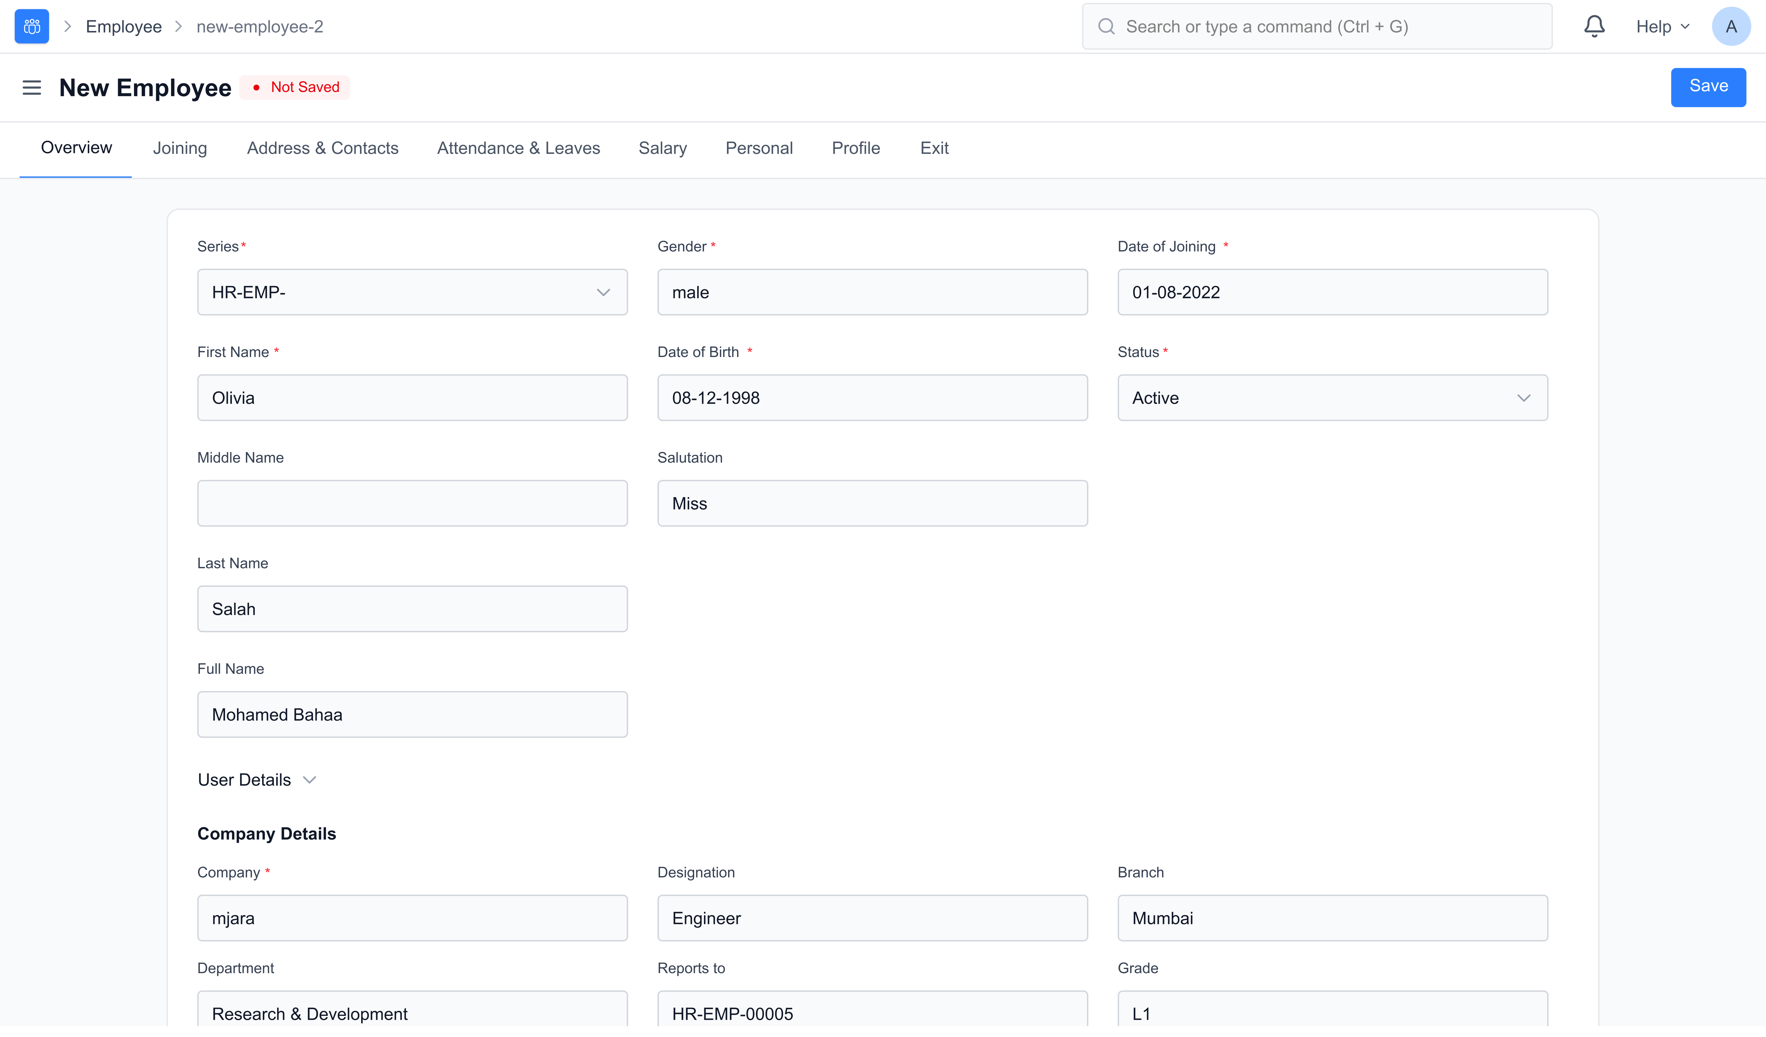Focus the empty Middle Name field
Screen dimensions: 1766x1037
(412, 503)
